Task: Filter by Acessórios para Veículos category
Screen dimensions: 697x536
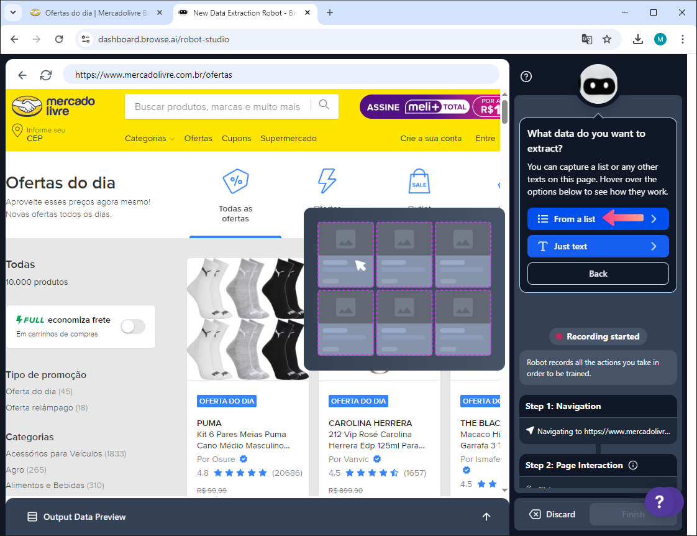Action: tap(66, 454)
